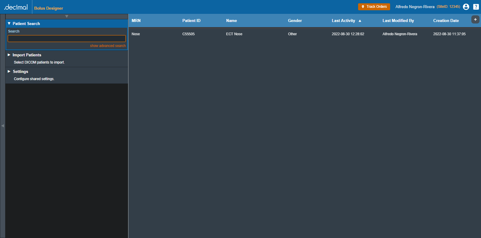Select the ECT Nose patient row
The height and width of the screenshot is (238, 481).
pos(234,34)
